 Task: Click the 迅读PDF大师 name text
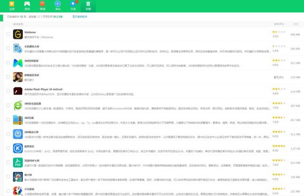coord(32,160)
